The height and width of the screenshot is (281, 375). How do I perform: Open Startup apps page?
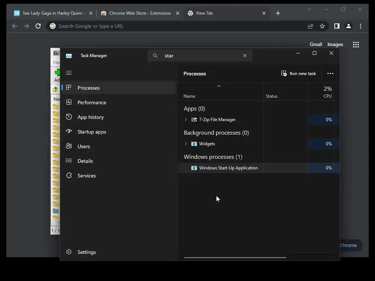(x=119, y=132)
